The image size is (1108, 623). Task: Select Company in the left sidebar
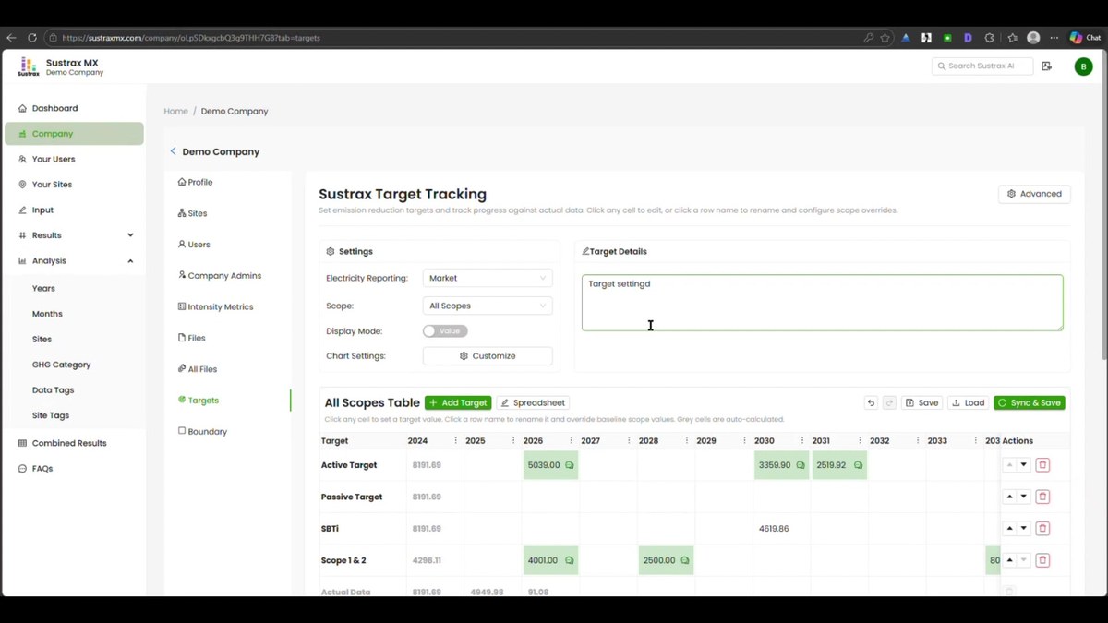74,134
